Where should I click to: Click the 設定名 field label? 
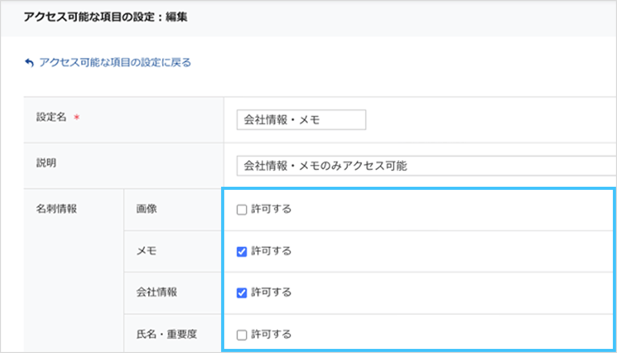pyautogui.click(x=51, y=117)
